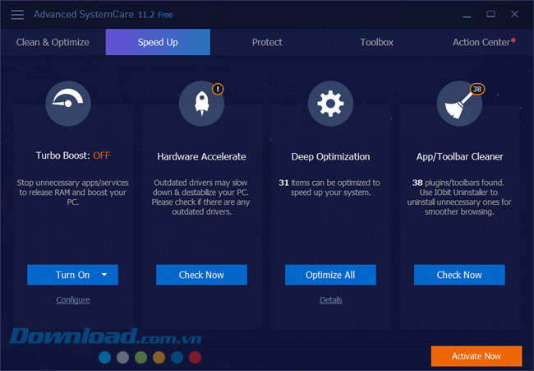Click the Hardware Accelerate rocket icon

click(201, 104)
